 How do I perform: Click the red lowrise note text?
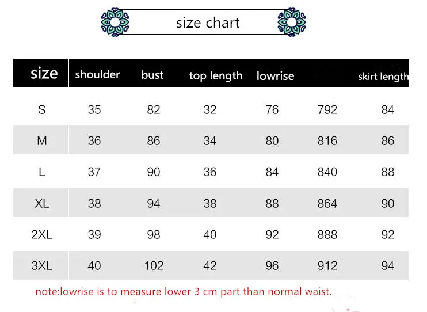coord(184,291)
